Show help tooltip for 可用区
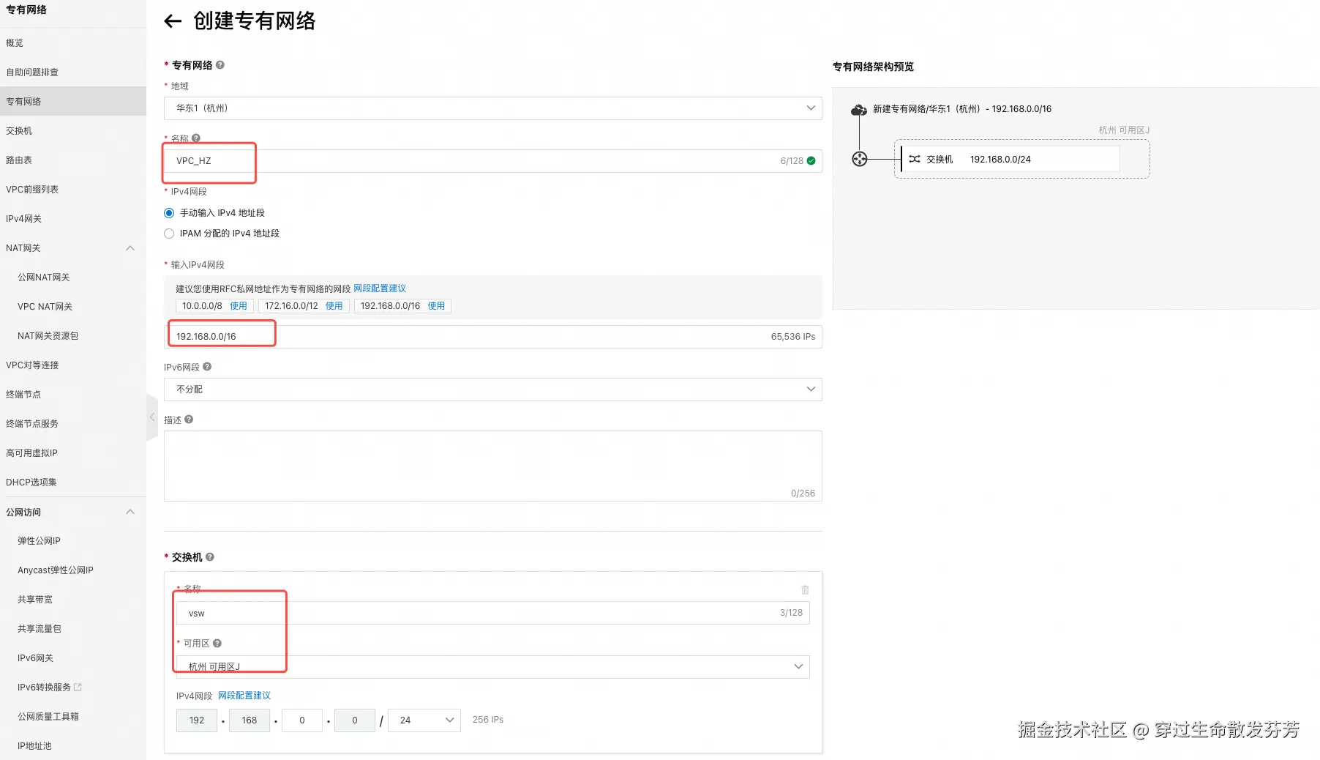 pyautogui.click(x=217, y=644)
